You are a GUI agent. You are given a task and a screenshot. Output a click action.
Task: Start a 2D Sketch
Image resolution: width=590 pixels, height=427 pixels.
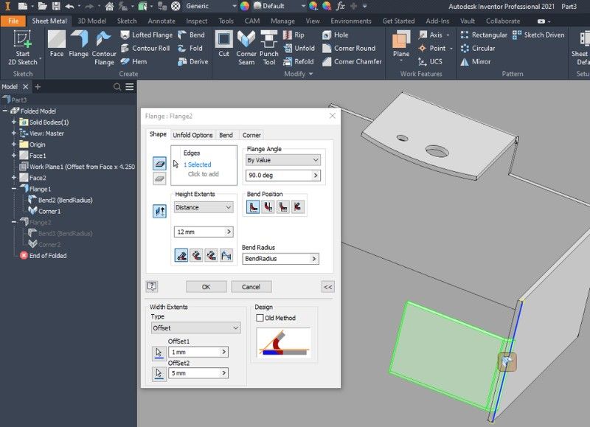(23, 48)
